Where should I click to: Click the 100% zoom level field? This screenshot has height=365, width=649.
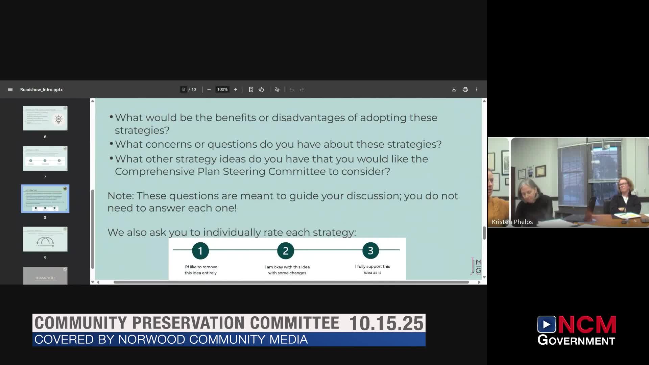coord(222,89)
